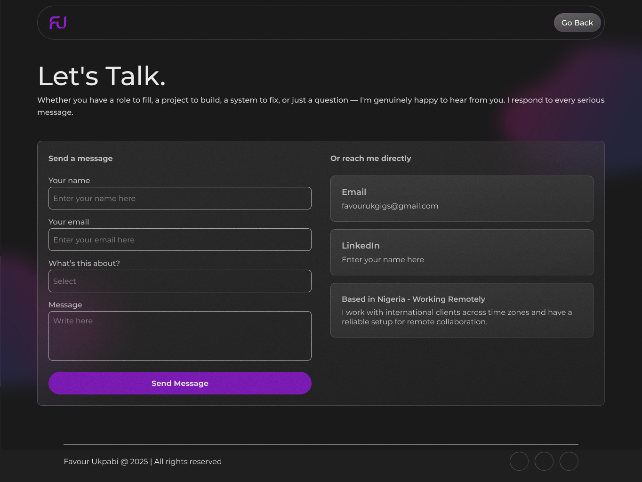Submit the form with Send Message
The image size is (642, 482).
180,383
